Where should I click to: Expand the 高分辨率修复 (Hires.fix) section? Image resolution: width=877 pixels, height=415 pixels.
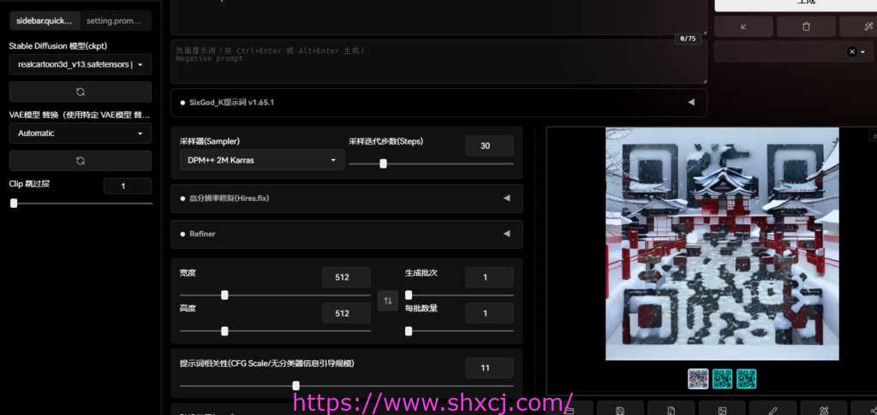pyautogui.click(x=347, y=199)
